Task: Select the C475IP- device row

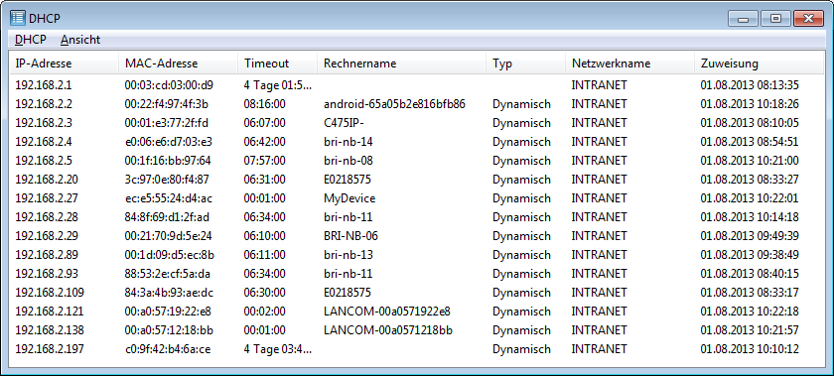Action: [417, 123]
